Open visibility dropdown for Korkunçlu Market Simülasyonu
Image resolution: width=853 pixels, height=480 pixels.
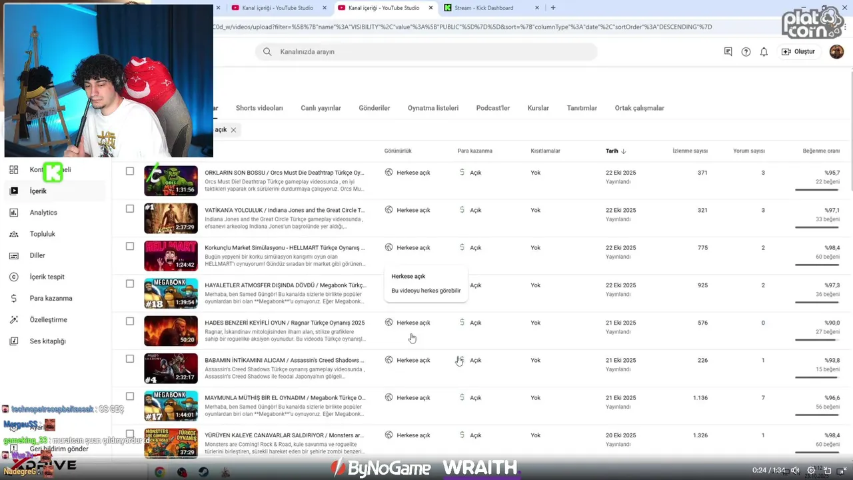tap(407, 247)
